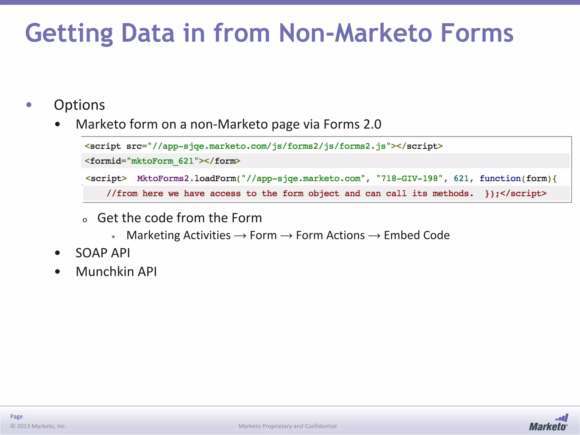The height and width of the screenshot is (435, 580).
Task: Click the form id 'mktoForm_621' code line
Action: coord(162,161)
